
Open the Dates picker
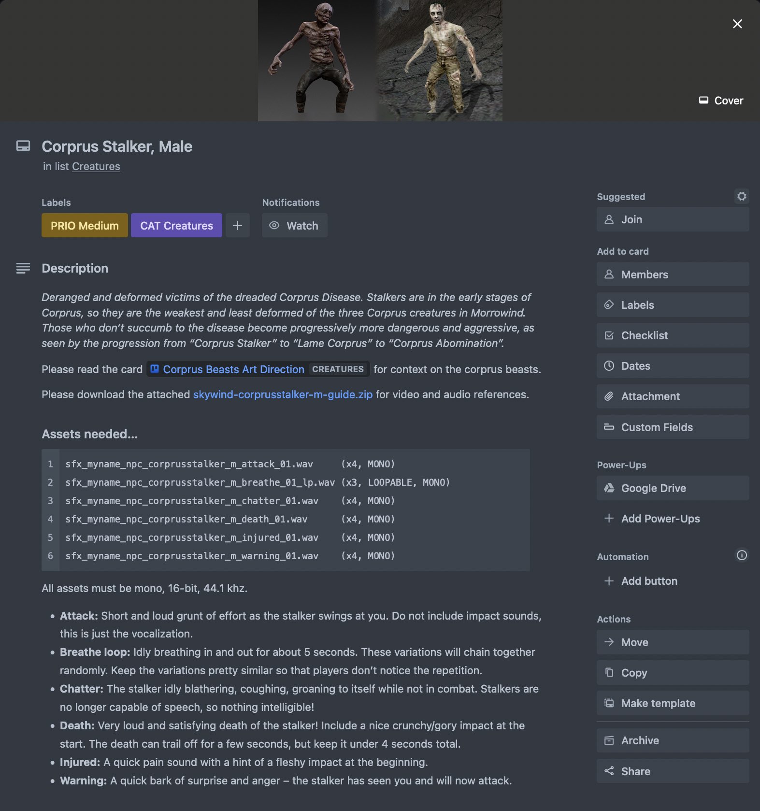(x=673, y=366)
